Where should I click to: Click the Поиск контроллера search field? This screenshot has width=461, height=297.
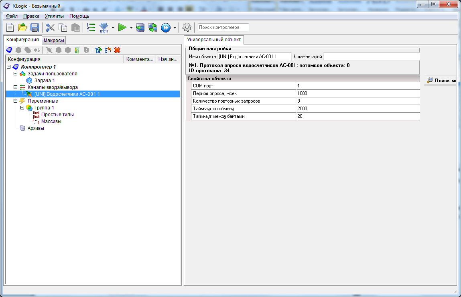223,28
